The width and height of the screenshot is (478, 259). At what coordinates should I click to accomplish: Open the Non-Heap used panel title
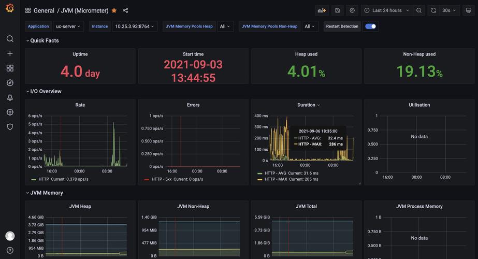coord(419,54)
